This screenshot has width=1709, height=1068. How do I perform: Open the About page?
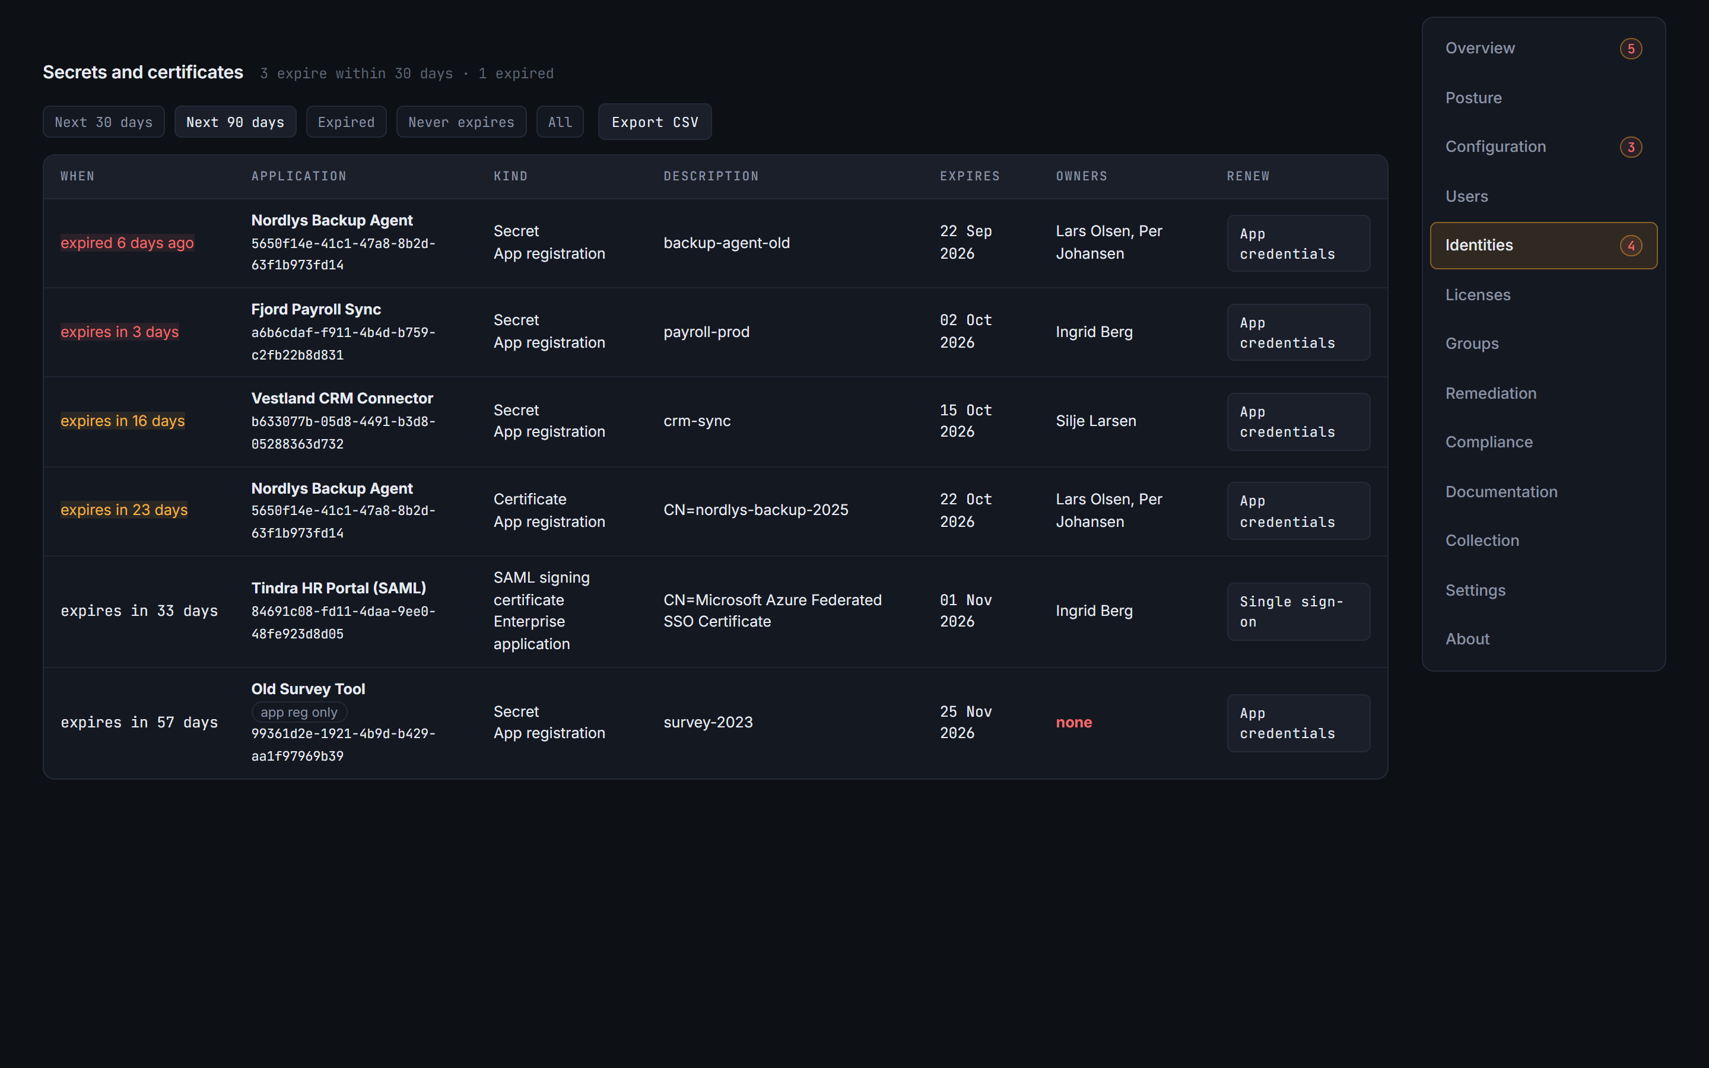click(x=1544, y=639)
